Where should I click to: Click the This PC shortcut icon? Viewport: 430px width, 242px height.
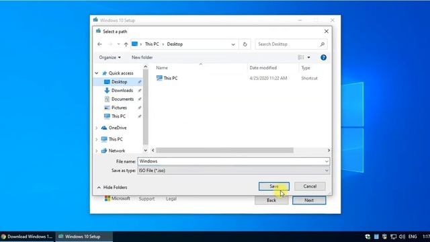click(159, 78)
